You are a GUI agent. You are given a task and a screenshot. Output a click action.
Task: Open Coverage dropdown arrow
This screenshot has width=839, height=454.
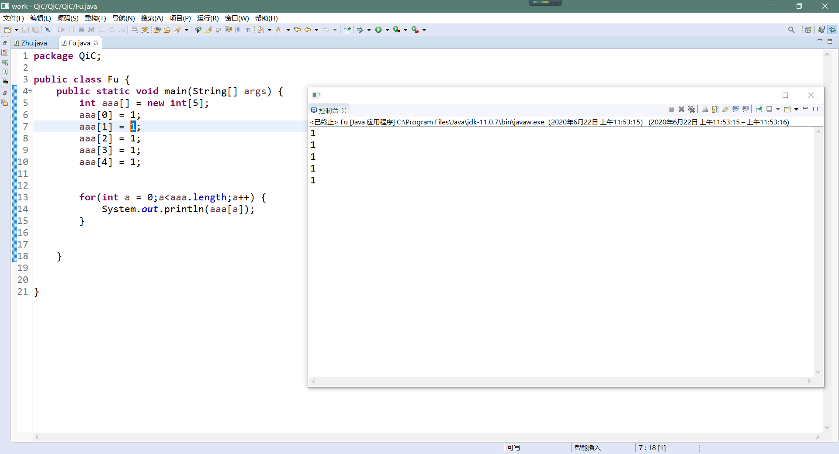click(406, 30)
